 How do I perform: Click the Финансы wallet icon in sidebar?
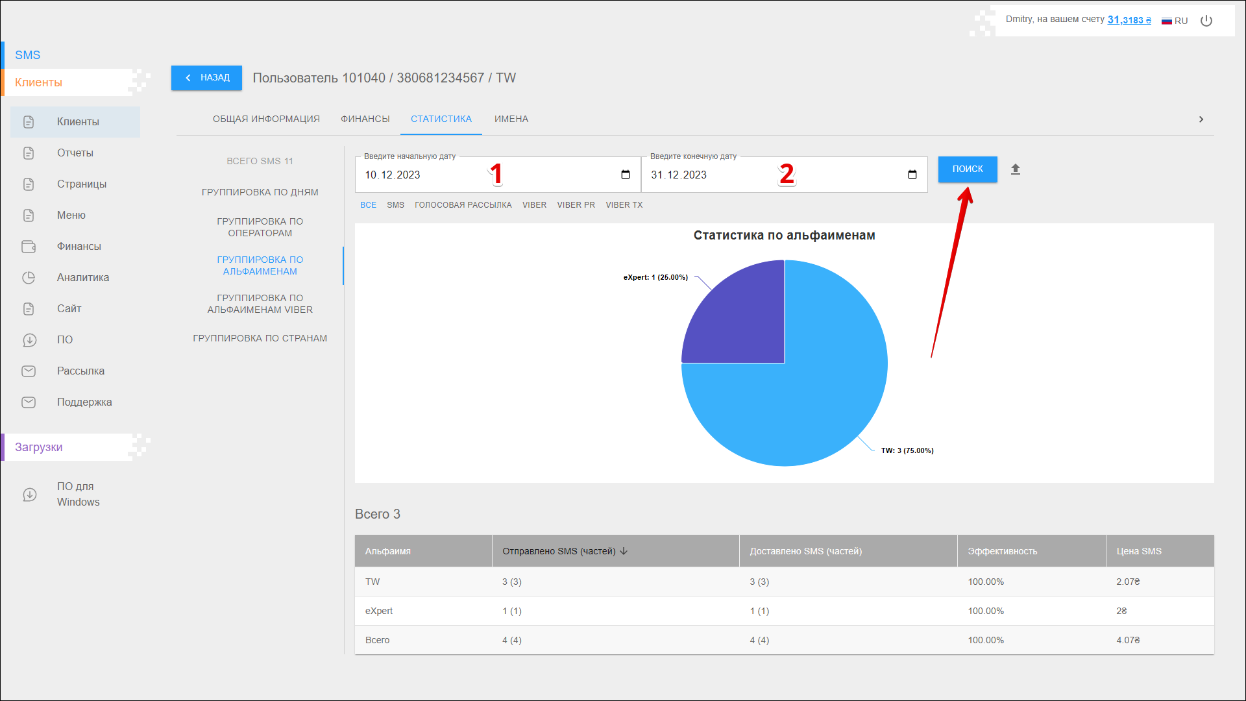pos(29,247)
